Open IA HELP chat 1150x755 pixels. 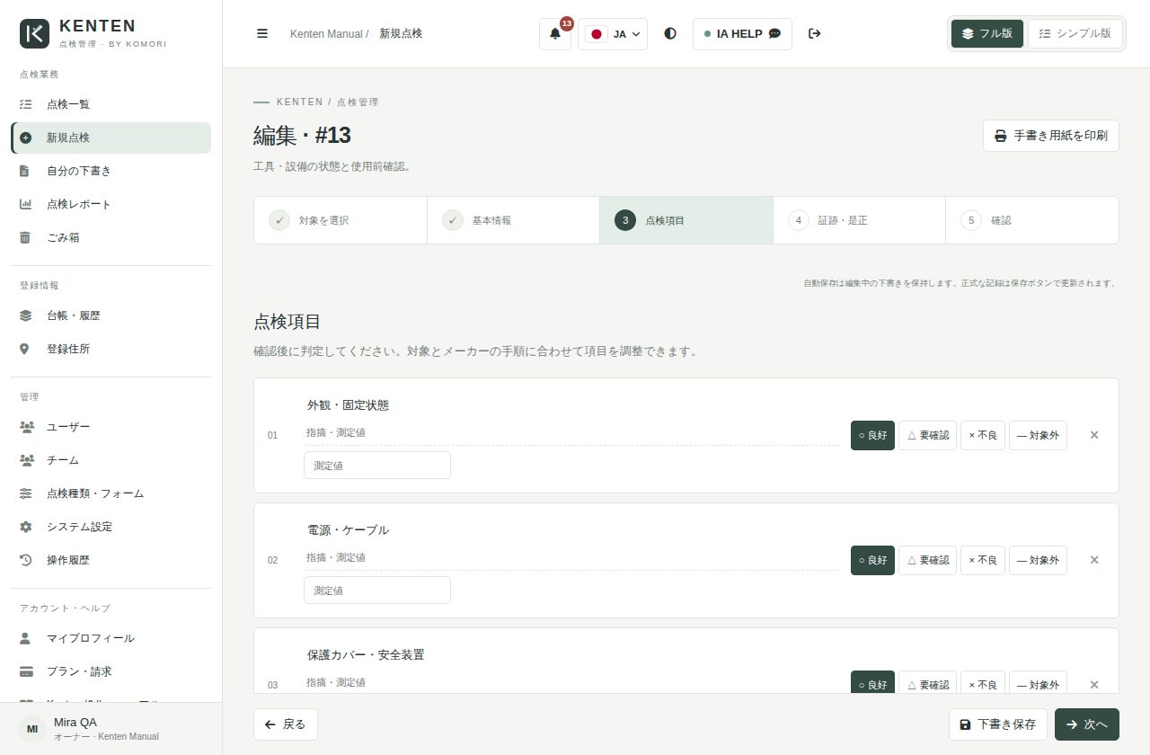point(742,34)
